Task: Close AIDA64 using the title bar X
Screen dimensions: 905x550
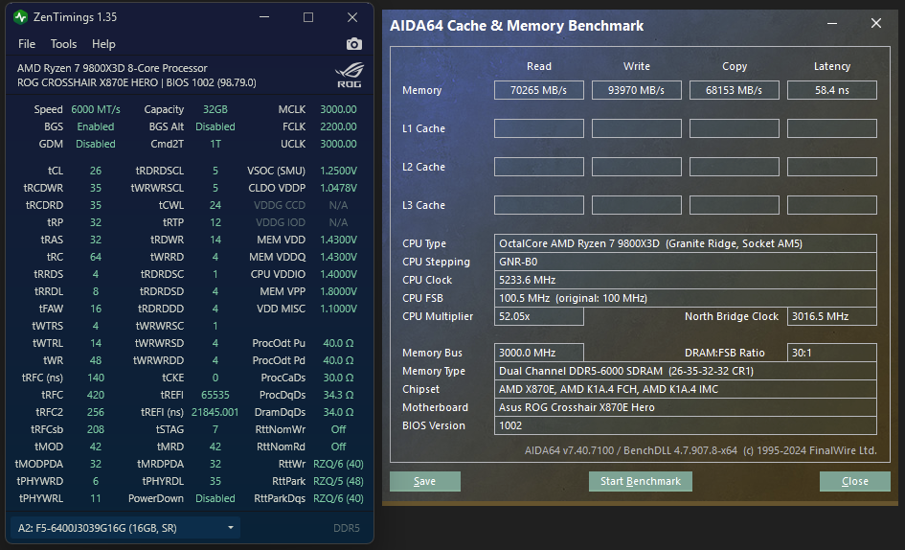Action: tap(875, 25)
